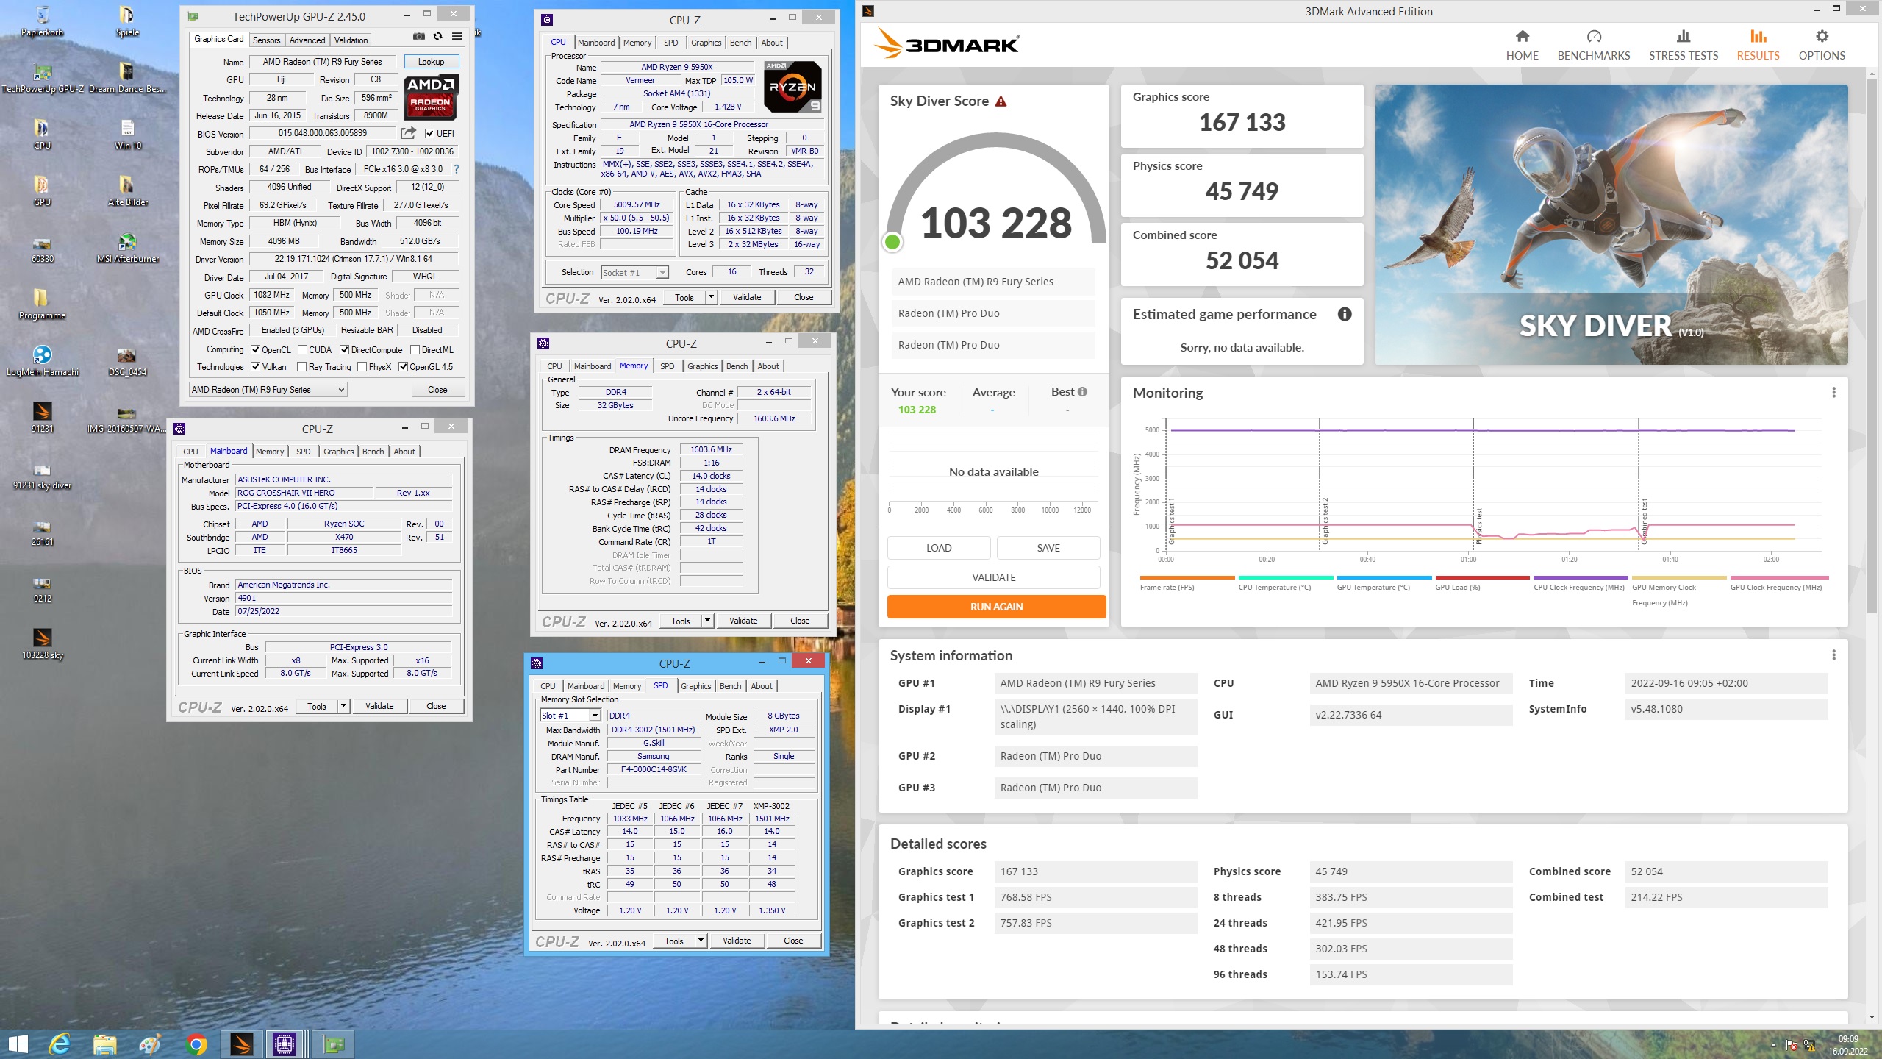This screenshot has height=1059, width=1882.
Task: Open Chrome from the taskbar
Action: 196,1044
